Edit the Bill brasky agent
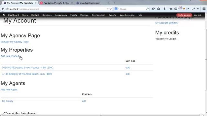 [84, 101]
